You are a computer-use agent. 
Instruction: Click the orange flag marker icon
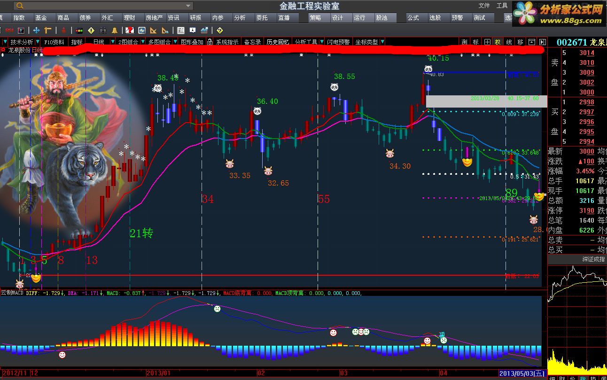pos(48,30)
